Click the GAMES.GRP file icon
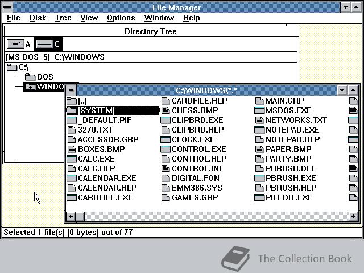364x273 pixels. click(166, 197)
